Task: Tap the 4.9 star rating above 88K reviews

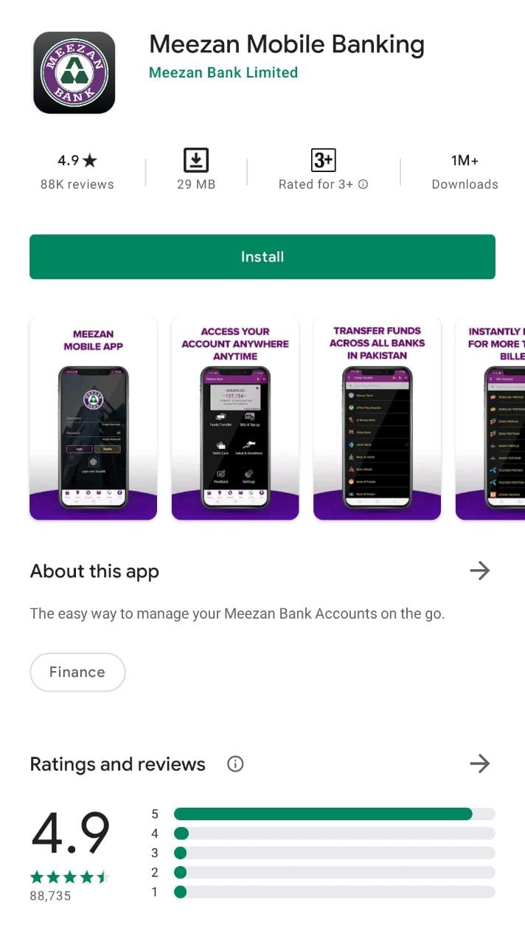Action: coord(77,160)
